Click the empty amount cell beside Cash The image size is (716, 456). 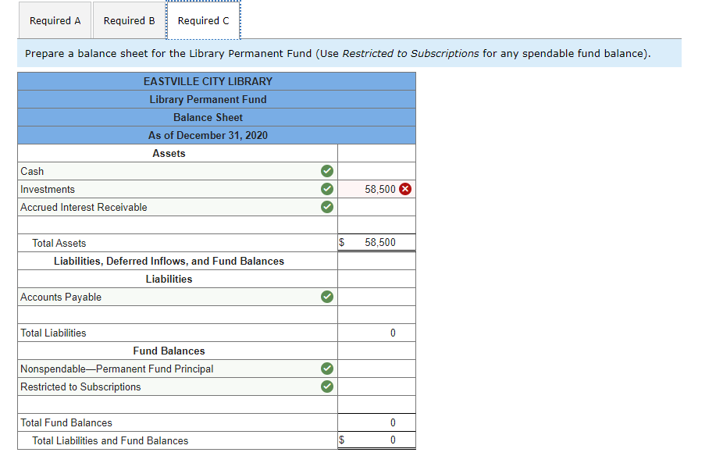click(x=376, y=170)
